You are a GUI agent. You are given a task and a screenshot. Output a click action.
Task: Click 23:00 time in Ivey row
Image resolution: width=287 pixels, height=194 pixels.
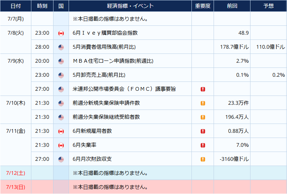42,33
